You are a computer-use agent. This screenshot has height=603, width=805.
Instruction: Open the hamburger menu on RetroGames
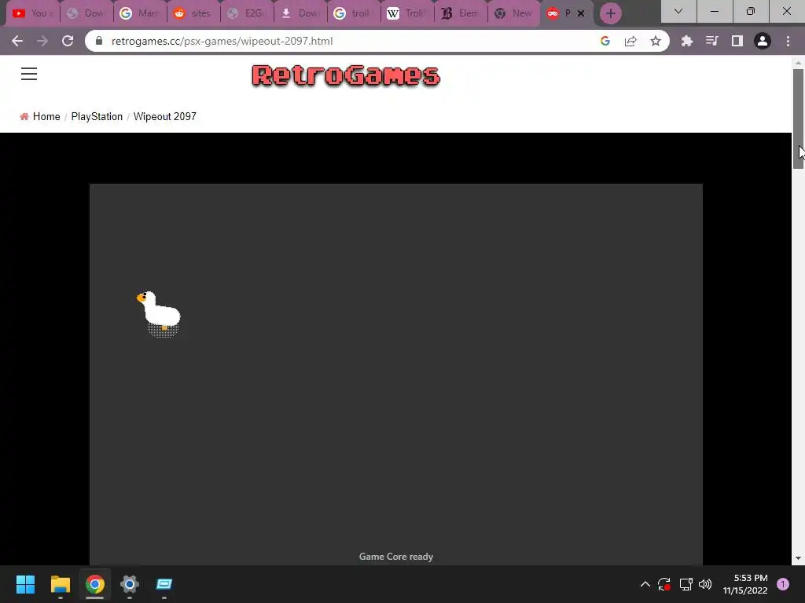(x=29, y=74)
